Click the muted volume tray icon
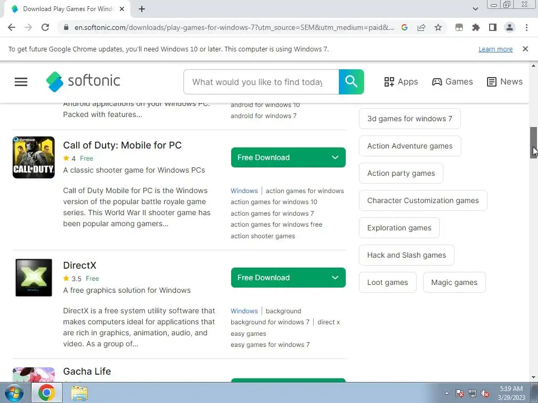538x403 pixels. click(x=485, y=394)
